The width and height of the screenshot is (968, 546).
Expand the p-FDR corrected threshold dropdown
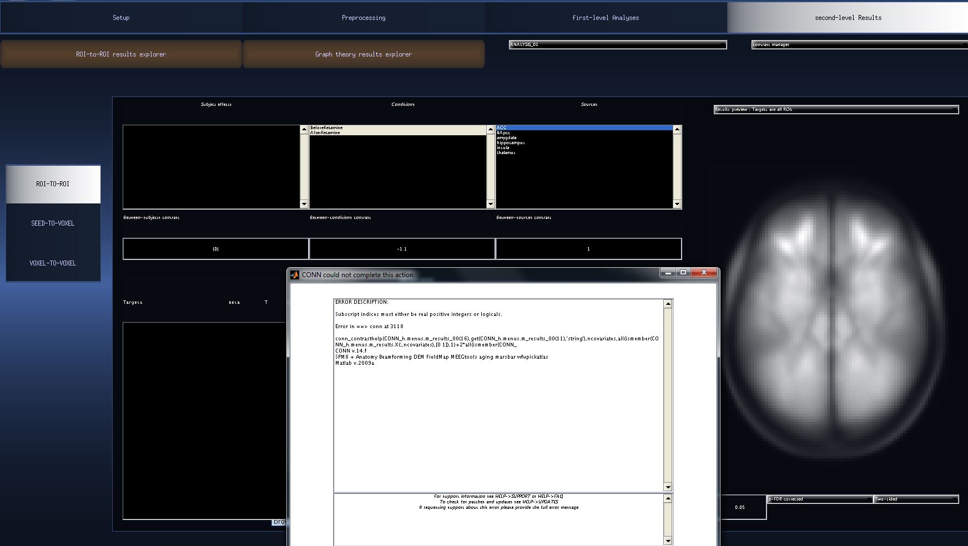click(x=819, y=499)
